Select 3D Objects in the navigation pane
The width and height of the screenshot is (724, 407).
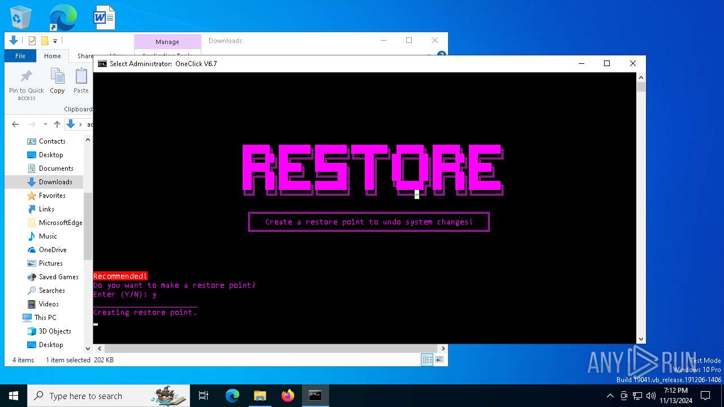click(55, 331)
